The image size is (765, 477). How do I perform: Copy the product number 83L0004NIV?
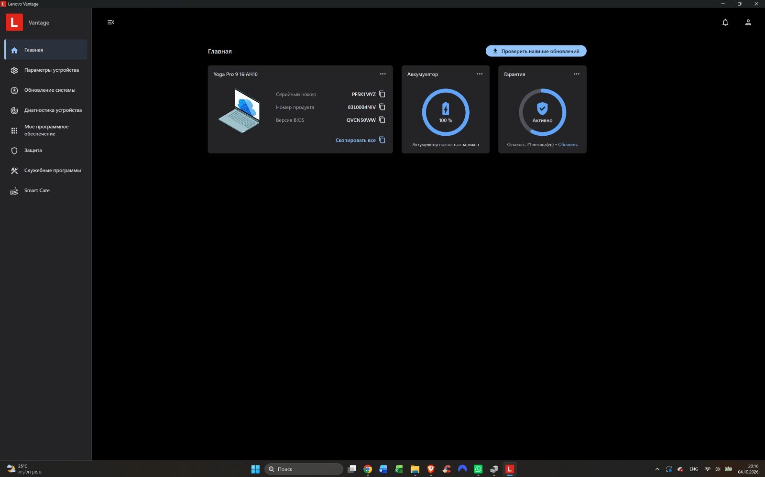(382, 107)
